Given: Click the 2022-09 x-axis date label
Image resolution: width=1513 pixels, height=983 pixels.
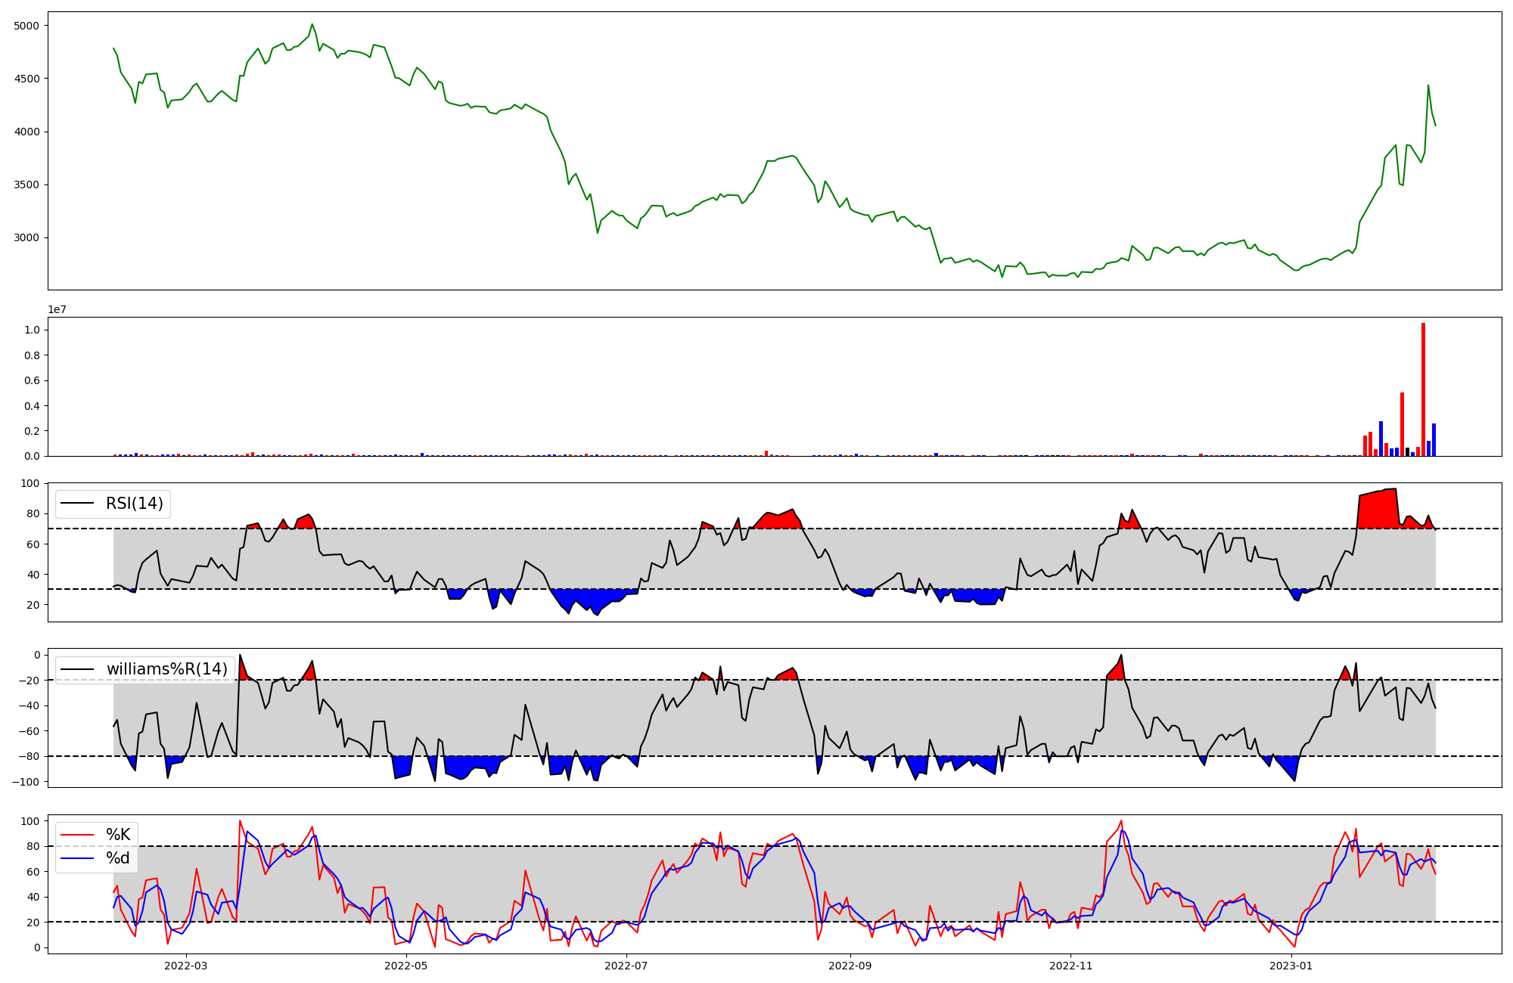Looking at the screenshot, I should pyautogui.click(x=850, y=965).
